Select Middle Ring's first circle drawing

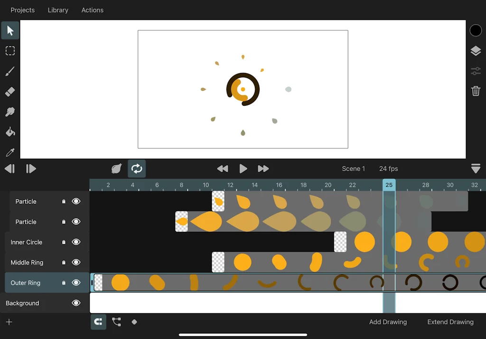tap(243, 262)
